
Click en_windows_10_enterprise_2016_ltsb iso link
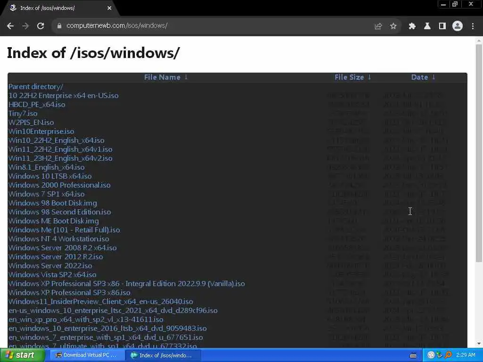point(108,328)
